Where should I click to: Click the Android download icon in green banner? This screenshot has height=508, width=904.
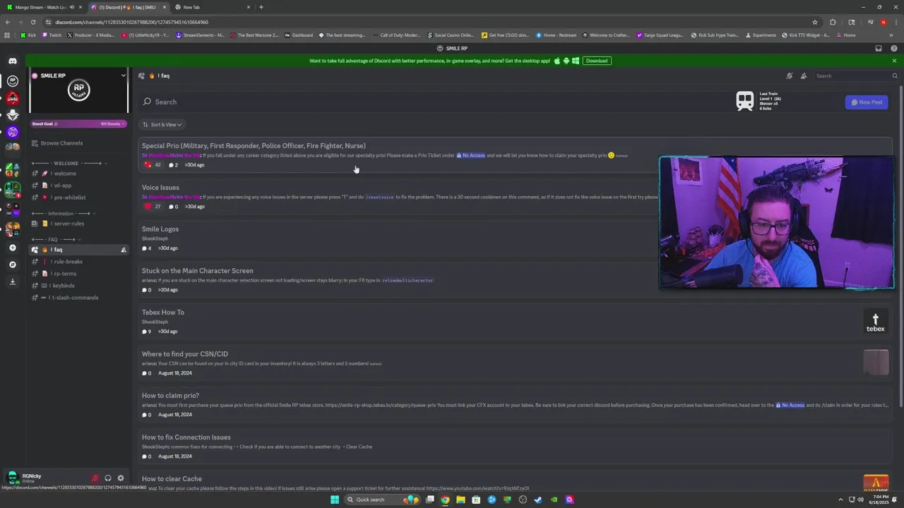click(x=566, y=61)
